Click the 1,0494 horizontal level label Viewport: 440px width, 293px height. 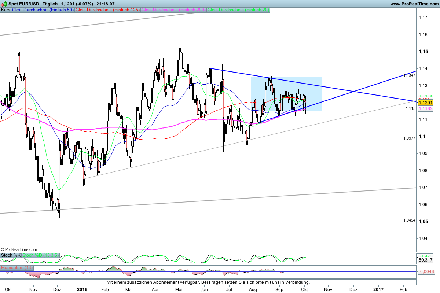(x=409, y=220)
